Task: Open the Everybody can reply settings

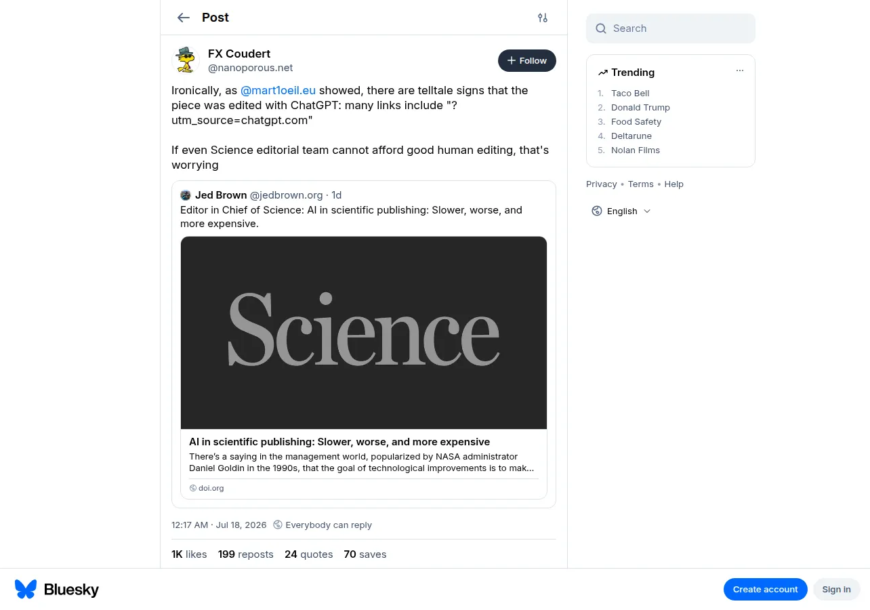Action: (x=323, y=525)
